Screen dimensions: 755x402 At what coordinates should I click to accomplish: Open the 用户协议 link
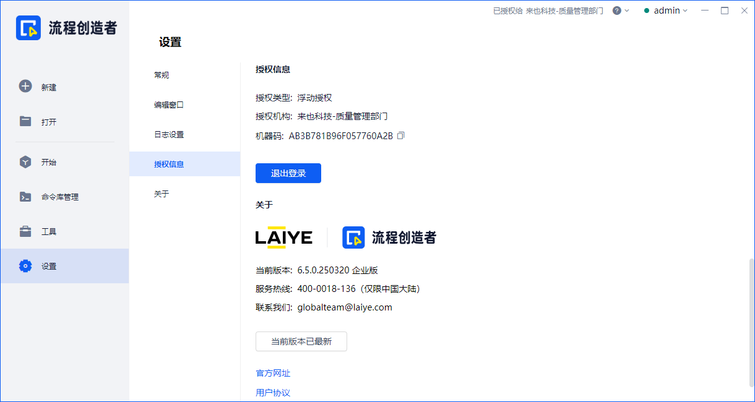pyautogui.click(x=273, y=393)
